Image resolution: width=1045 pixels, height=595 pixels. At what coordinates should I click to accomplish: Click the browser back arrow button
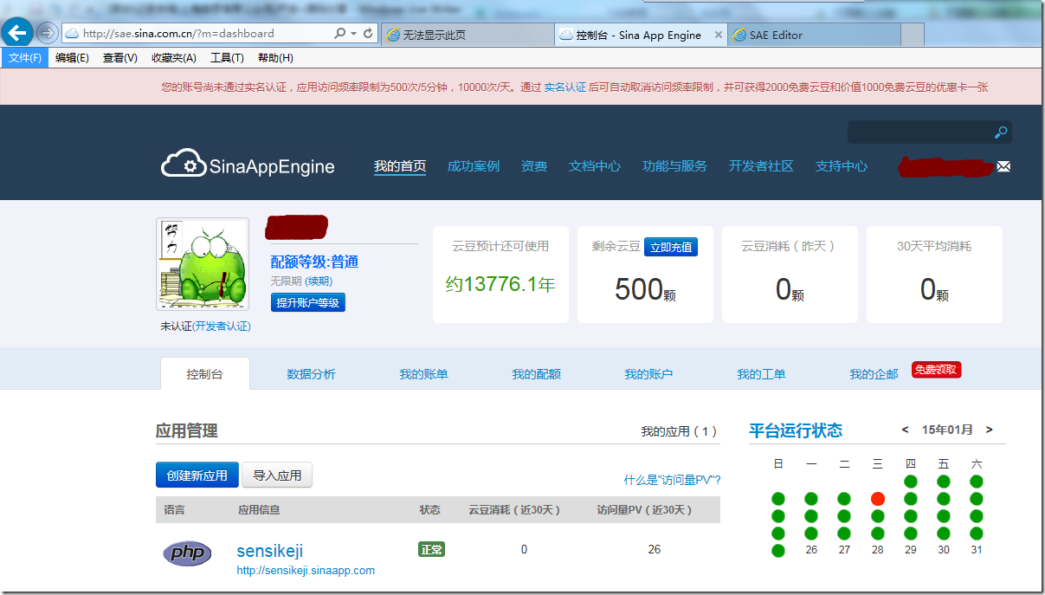pos(18,33)
